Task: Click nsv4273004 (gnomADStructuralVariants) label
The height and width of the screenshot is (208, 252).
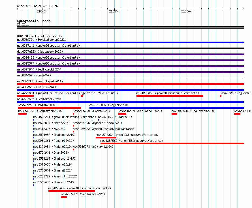Action: [48, 93]
